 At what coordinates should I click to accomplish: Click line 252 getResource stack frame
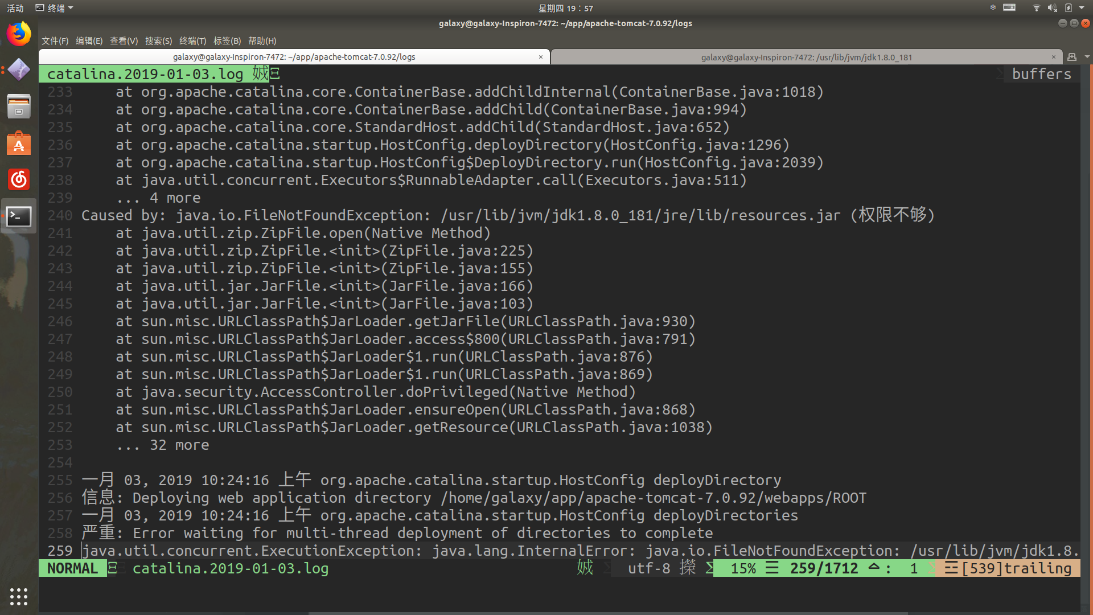(414, 427)
